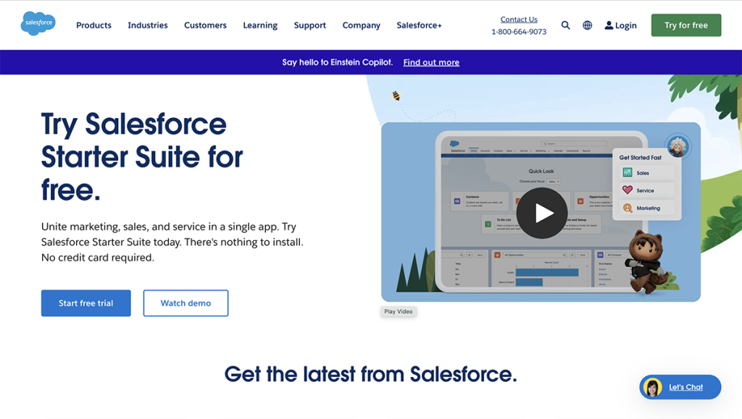Click the Service heart icon
742x419 pixels.
click(628, 190)
